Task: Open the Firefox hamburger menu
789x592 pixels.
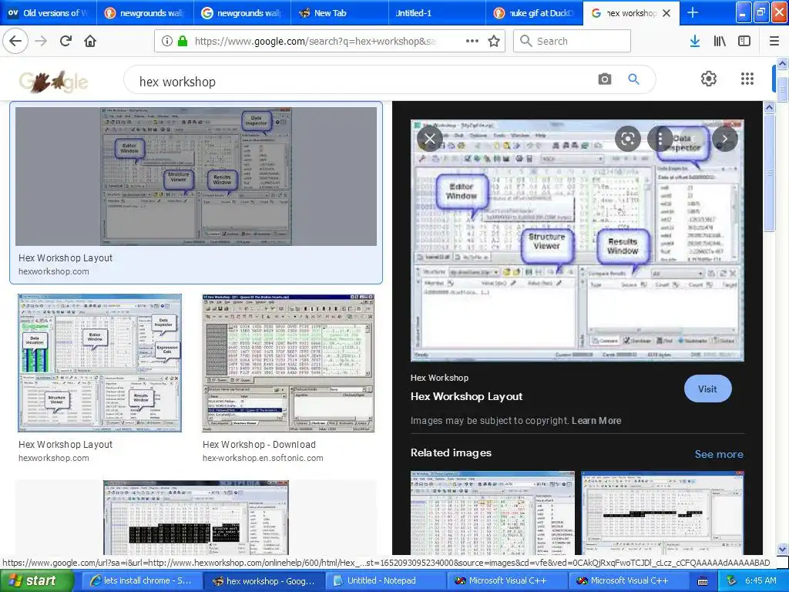Action: (774, 41)
